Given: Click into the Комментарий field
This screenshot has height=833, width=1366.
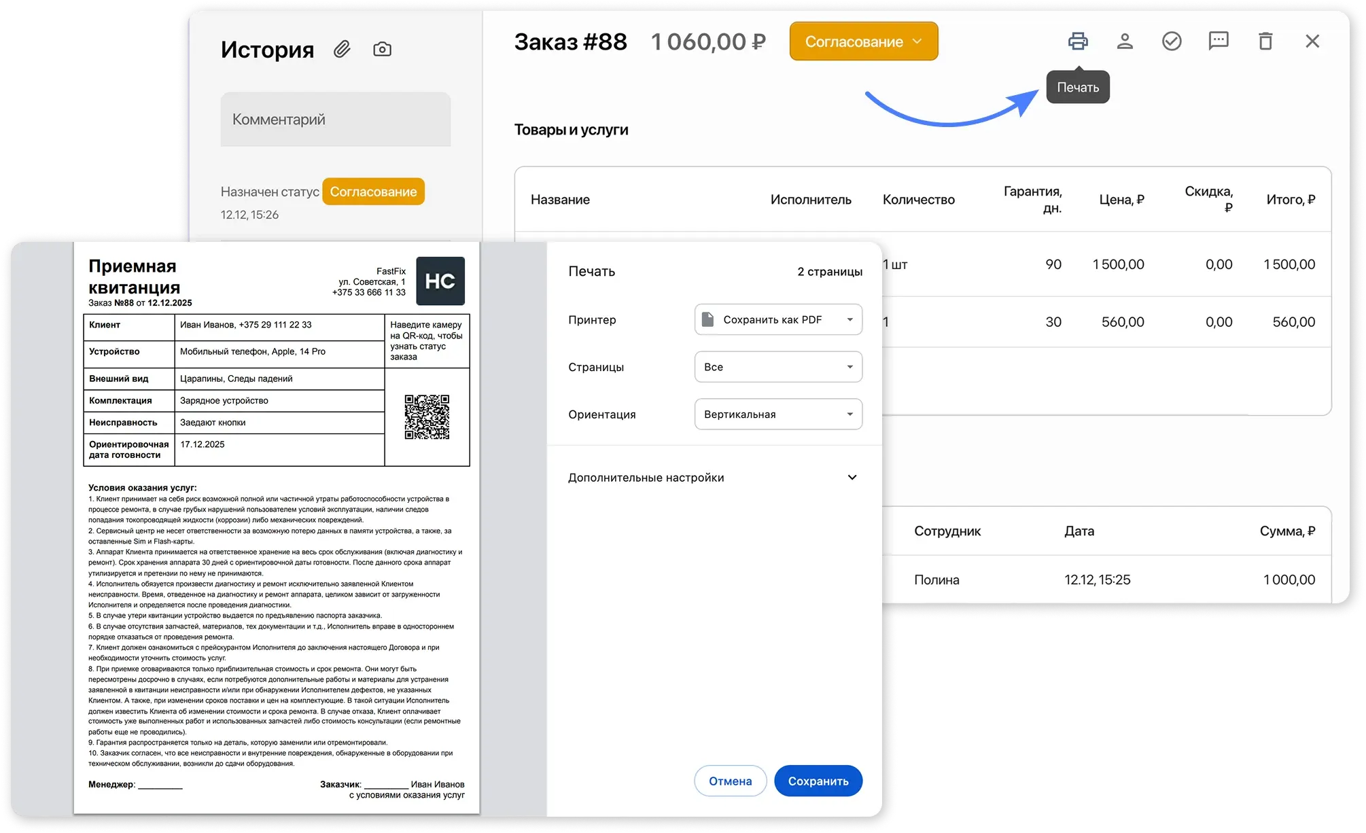Looking at the screenshot, I should tap(335, 120).
